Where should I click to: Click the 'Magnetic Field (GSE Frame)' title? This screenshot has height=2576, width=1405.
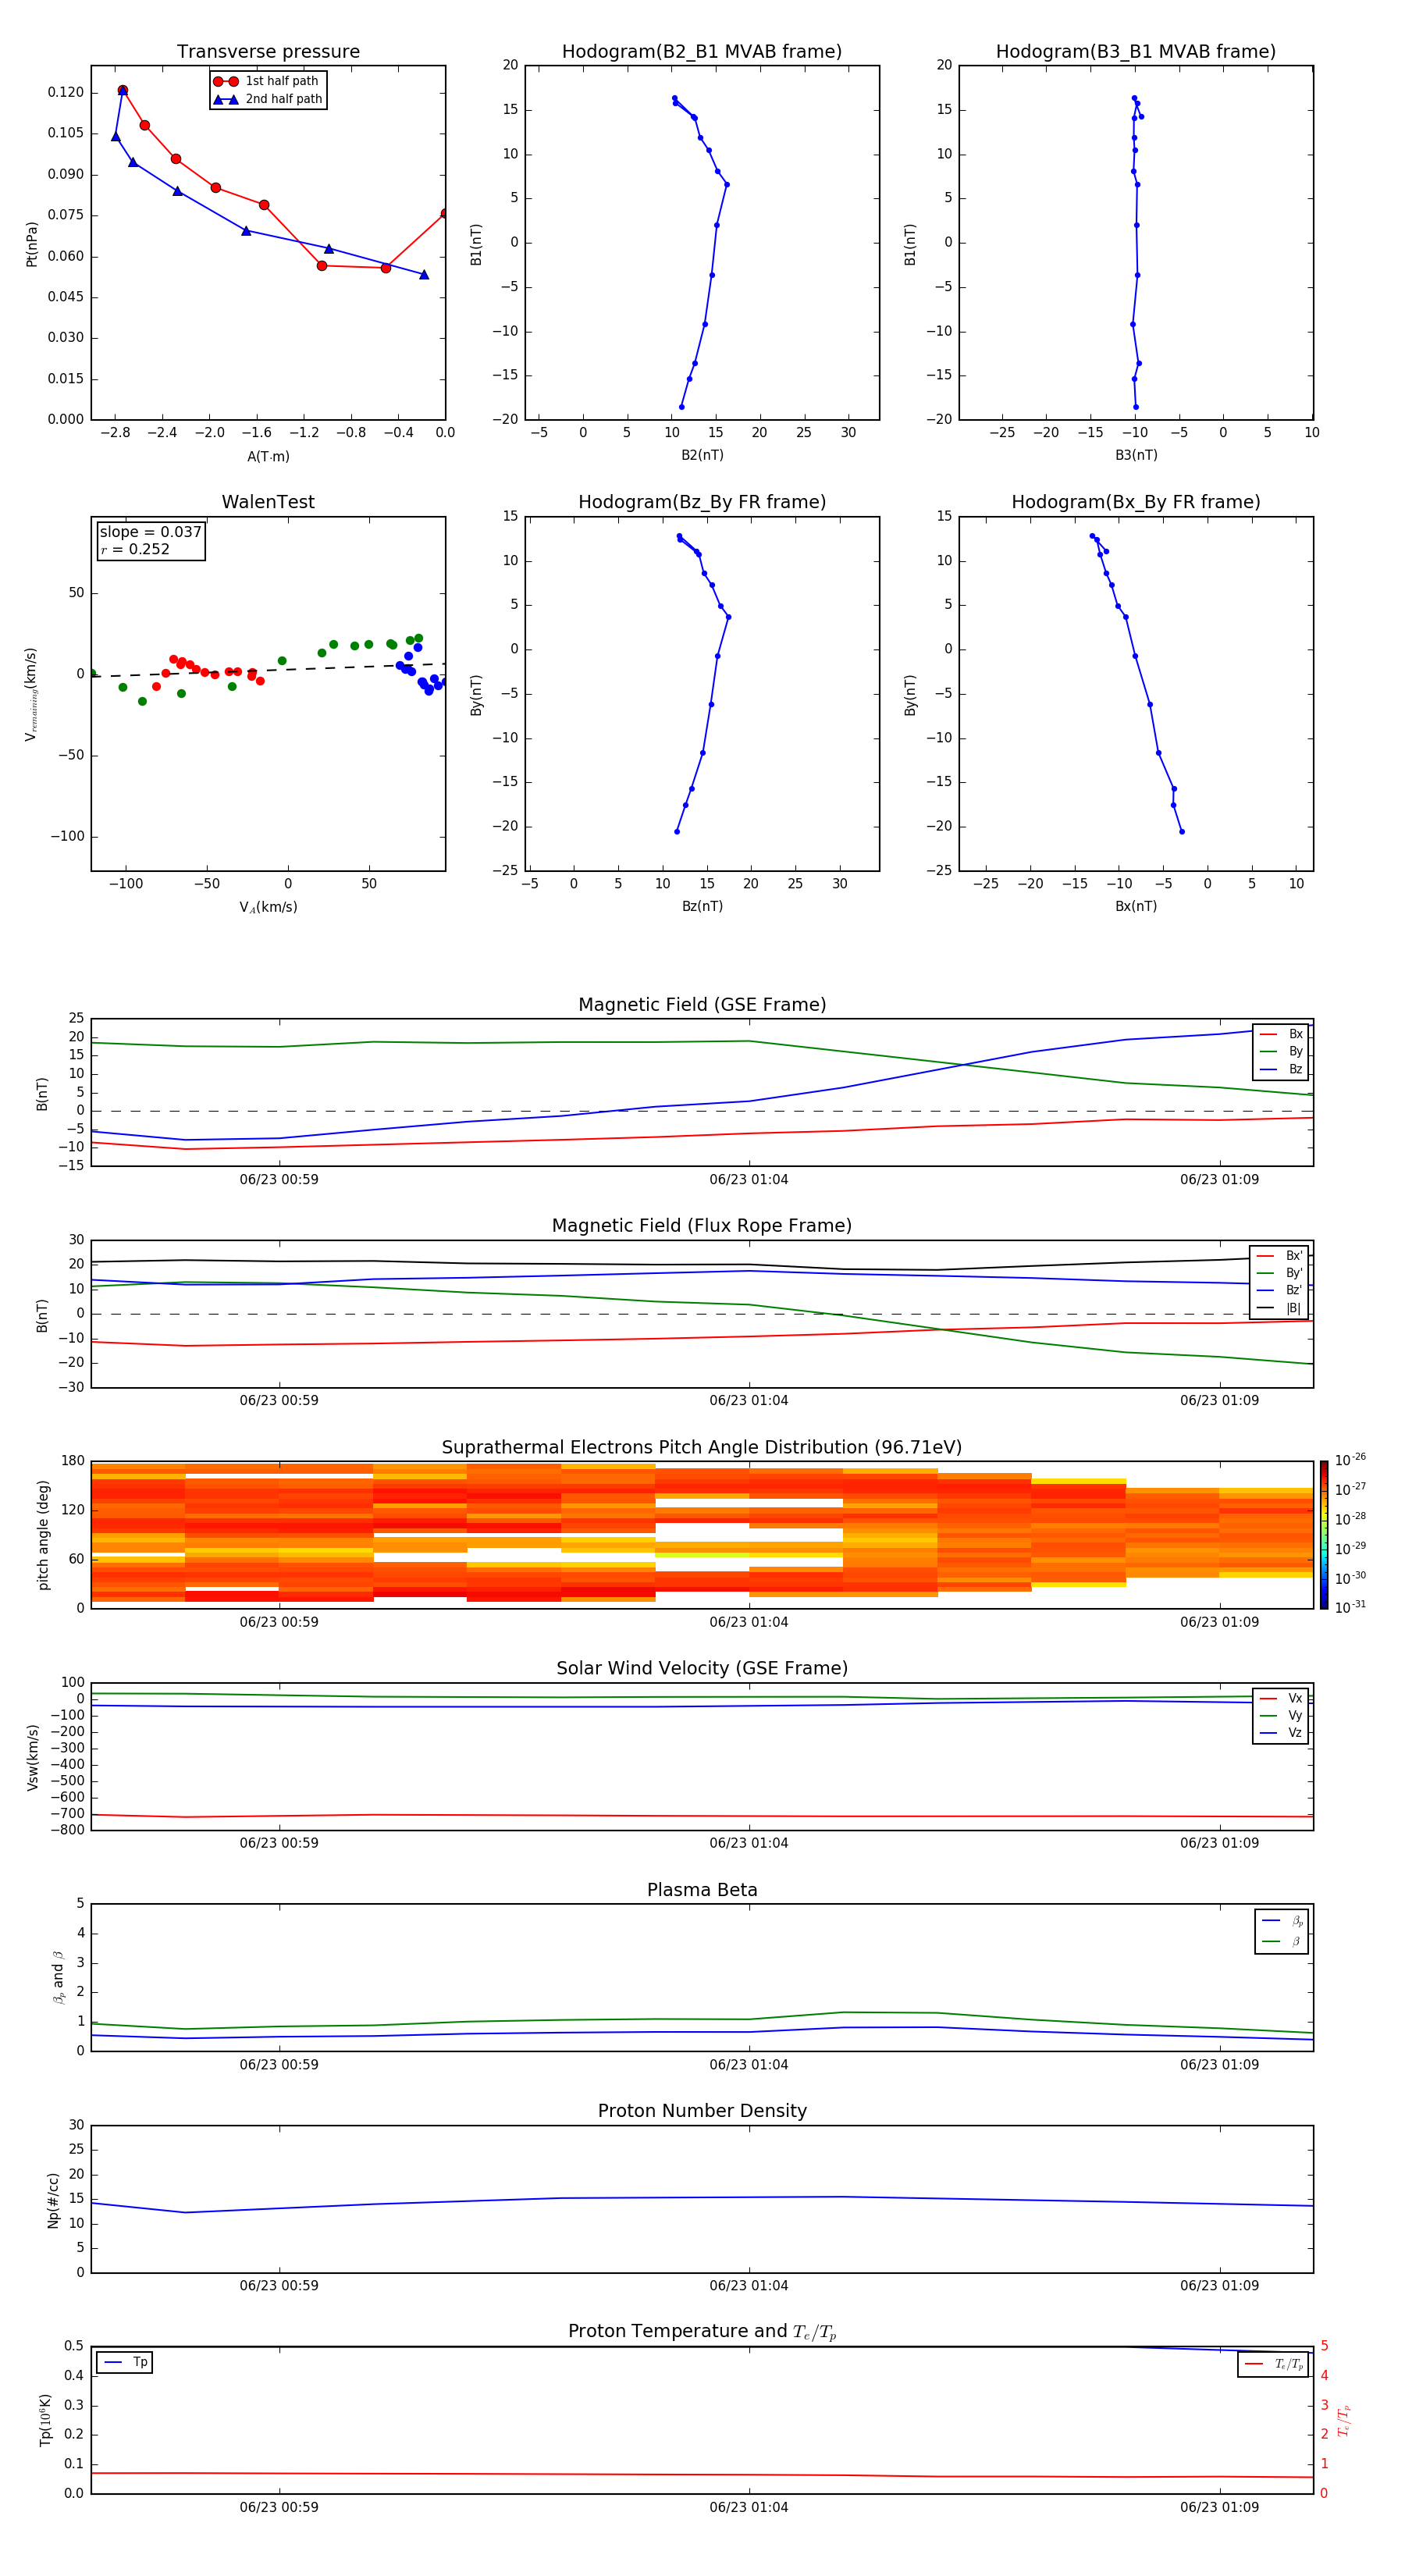(x=702, y=1005)
